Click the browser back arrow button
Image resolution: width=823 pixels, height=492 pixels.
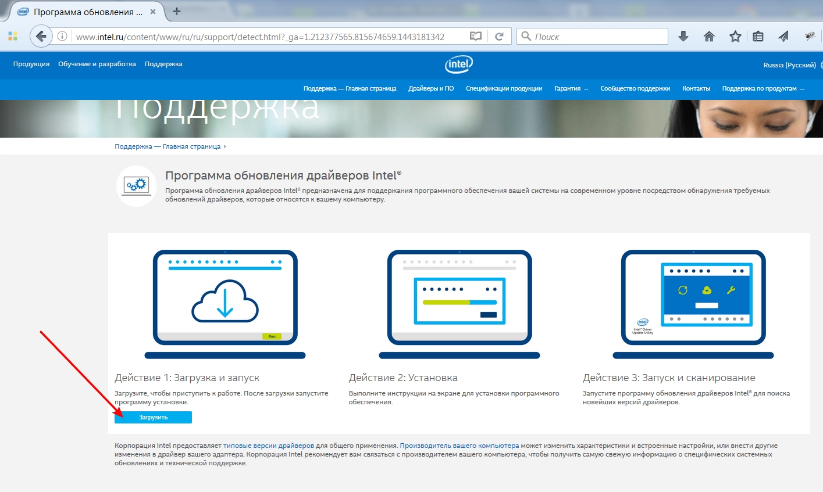(41, 37)
